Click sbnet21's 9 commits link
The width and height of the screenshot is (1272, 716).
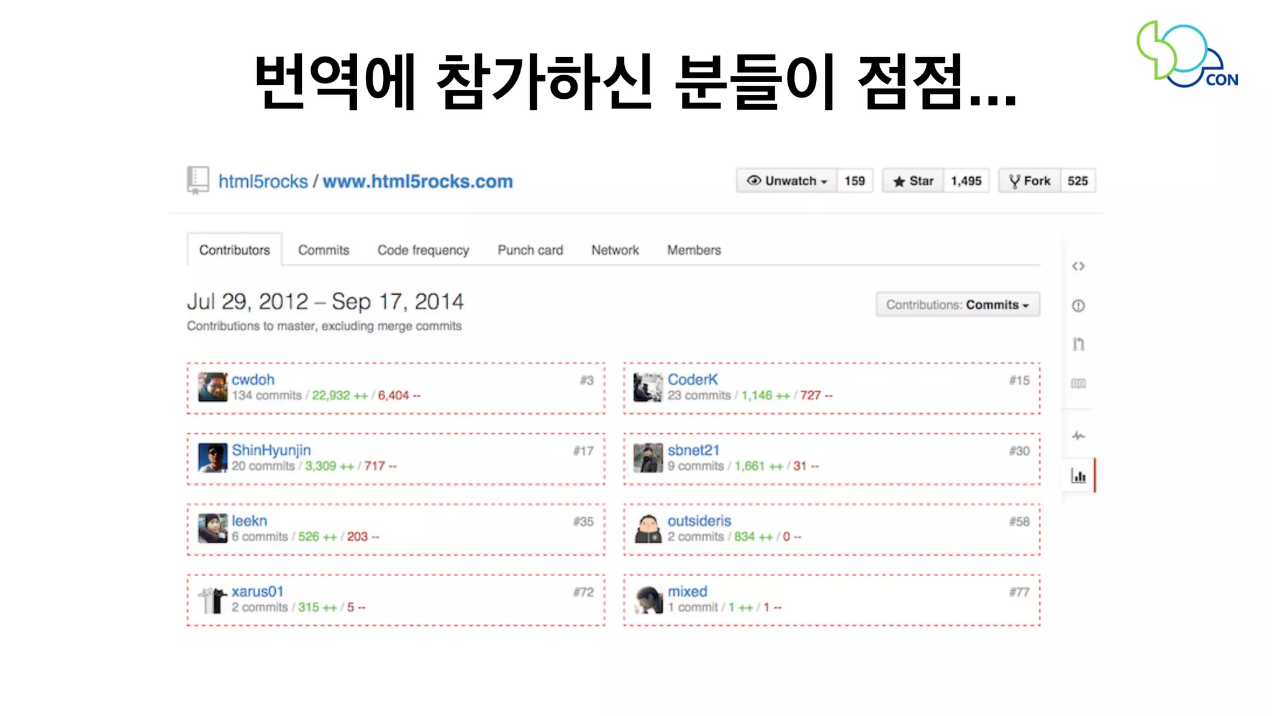[696, 466]
